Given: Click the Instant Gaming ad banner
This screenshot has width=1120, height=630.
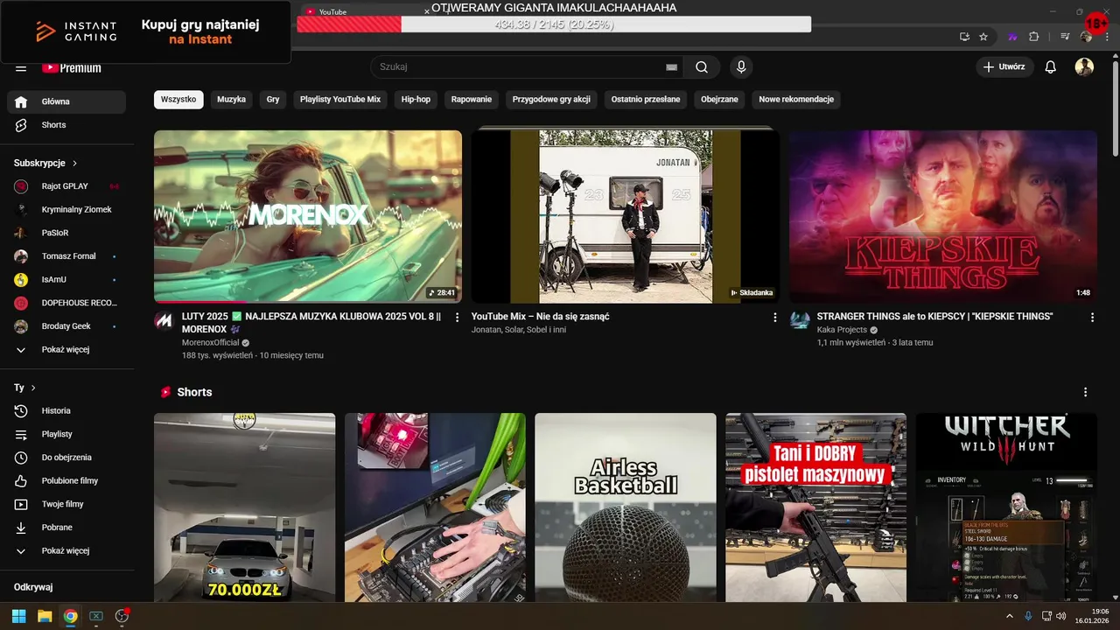Looking at the screenshot, I should coord(145,32).
